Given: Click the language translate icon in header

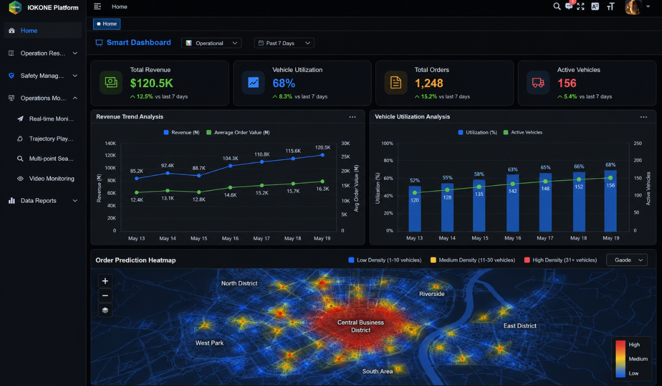Looking at the screenshot, I should pyautogui.click(x=595, y=7).
